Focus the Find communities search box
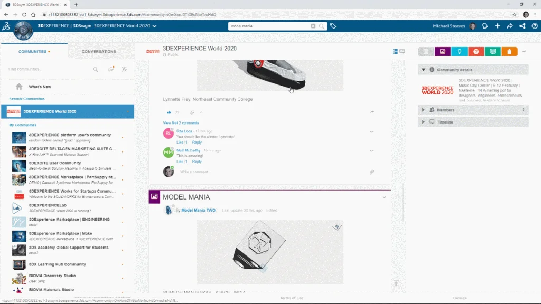This screenshot has height=304, width=541. [48, 69]
